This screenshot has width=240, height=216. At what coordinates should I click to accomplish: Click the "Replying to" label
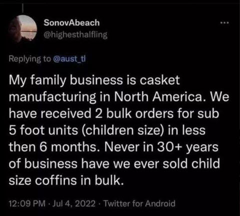pos(30,59)
